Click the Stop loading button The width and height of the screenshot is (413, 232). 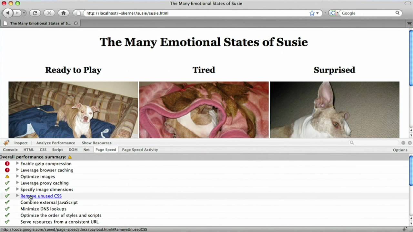pos(49,13)
